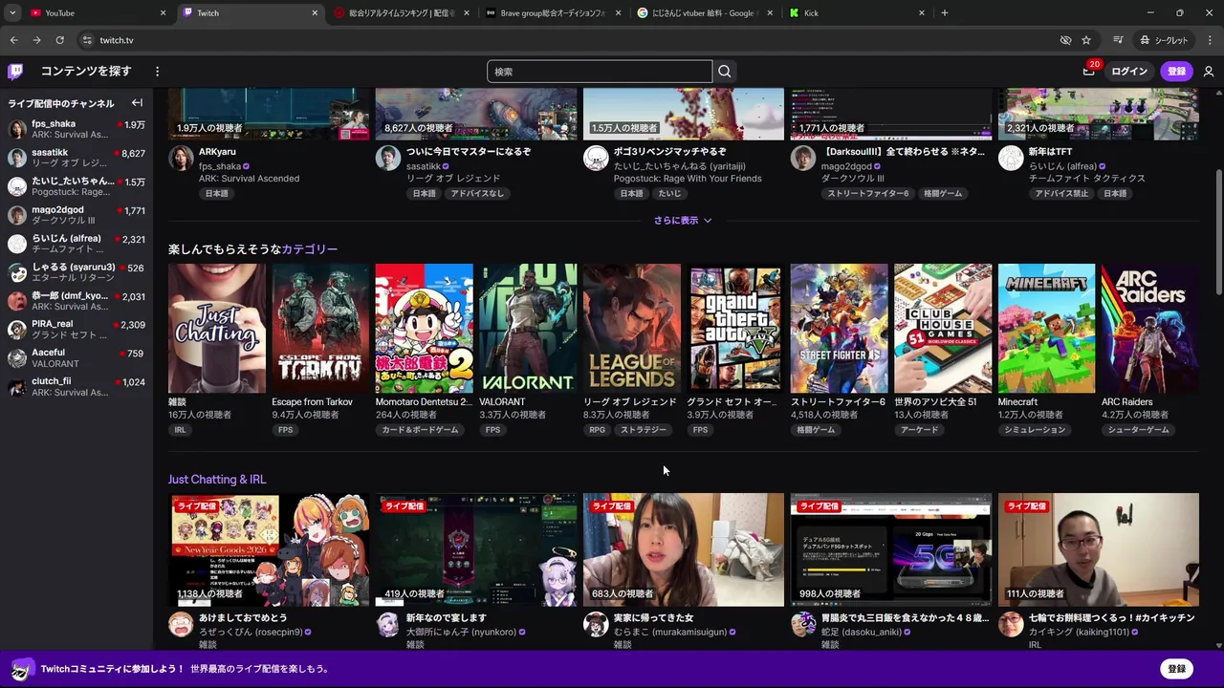Switch to the Brave group tab

(552, 13)
